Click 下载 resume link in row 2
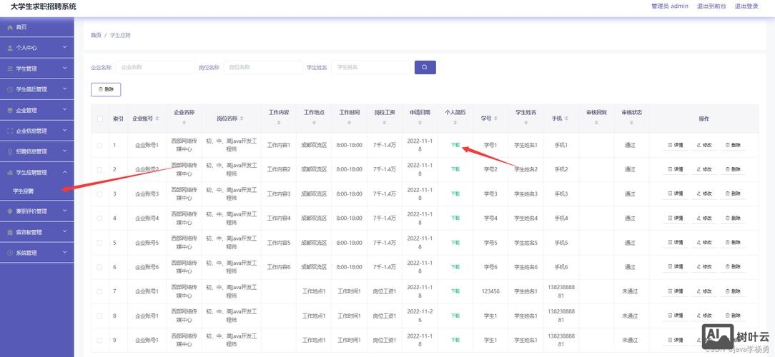 coord(455,170)
